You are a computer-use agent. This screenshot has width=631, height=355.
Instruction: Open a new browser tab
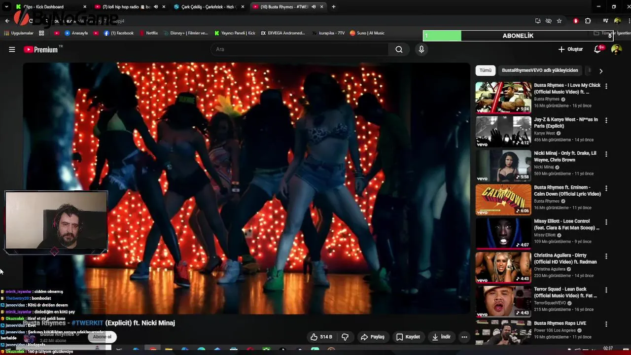(x=334, y=7)
